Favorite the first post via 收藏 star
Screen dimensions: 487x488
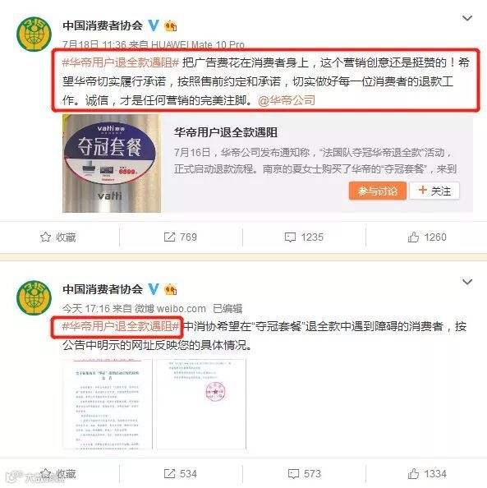(x=58, y=237)
